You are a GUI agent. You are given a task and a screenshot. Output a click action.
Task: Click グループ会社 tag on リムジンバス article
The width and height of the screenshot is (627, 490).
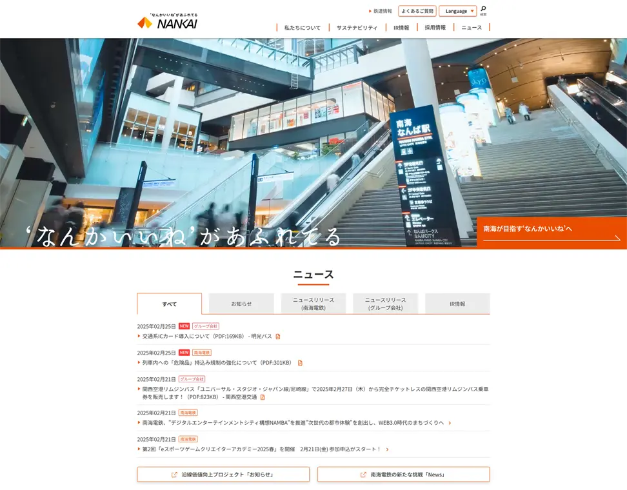(192, 379)
